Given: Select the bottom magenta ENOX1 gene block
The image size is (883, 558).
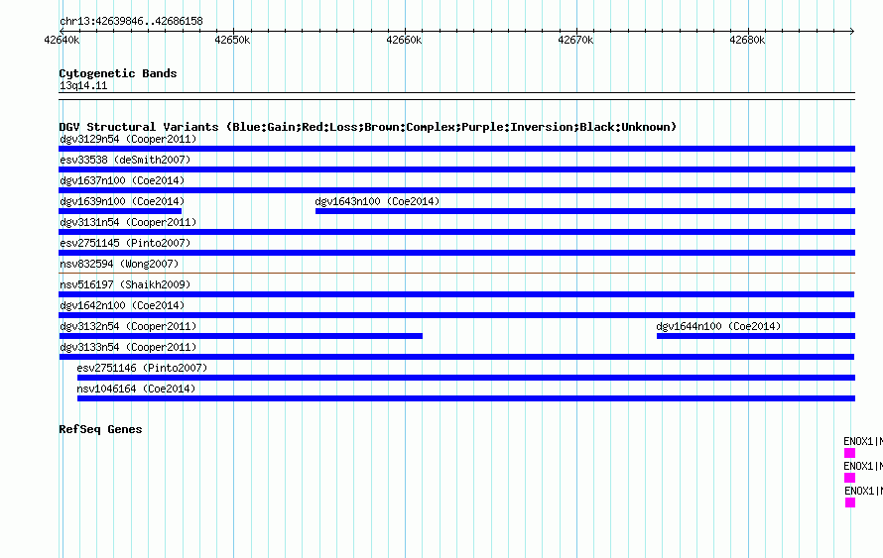Looking at the screenshot, I should click(850, 502).
